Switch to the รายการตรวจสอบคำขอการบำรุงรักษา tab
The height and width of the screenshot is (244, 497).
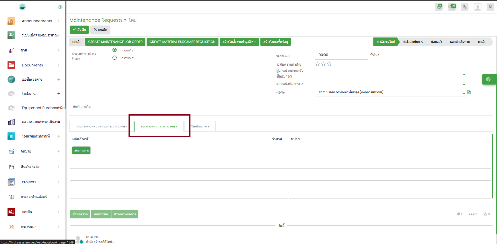[101, 126]
